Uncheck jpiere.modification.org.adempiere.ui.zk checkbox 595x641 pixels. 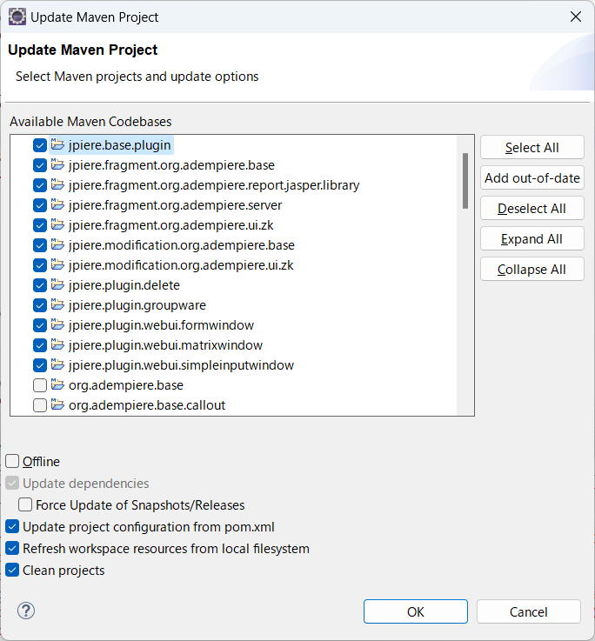pos(40,265)
